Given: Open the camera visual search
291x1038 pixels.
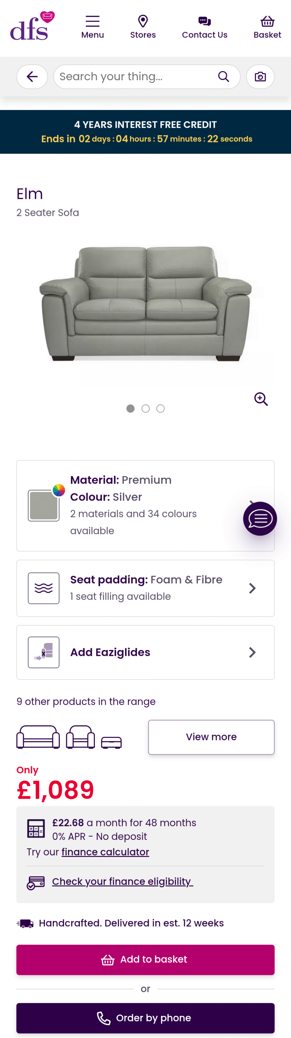Looking at the screenshot, I should pyautogui.click(x=260, y=76).
